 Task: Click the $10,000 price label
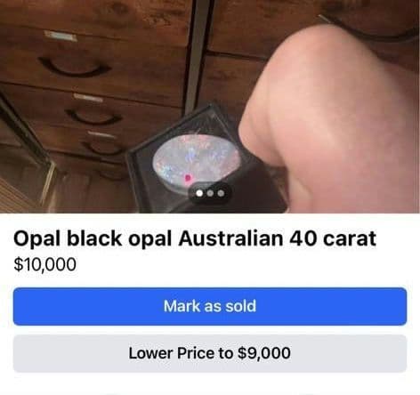pyautogui.click(x=44, y=264)
